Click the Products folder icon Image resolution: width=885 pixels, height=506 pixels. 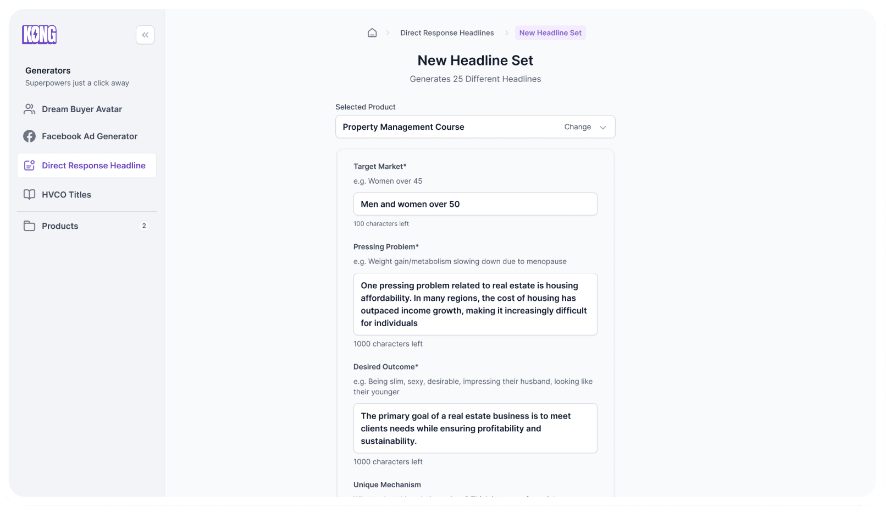tap(29, 226)
